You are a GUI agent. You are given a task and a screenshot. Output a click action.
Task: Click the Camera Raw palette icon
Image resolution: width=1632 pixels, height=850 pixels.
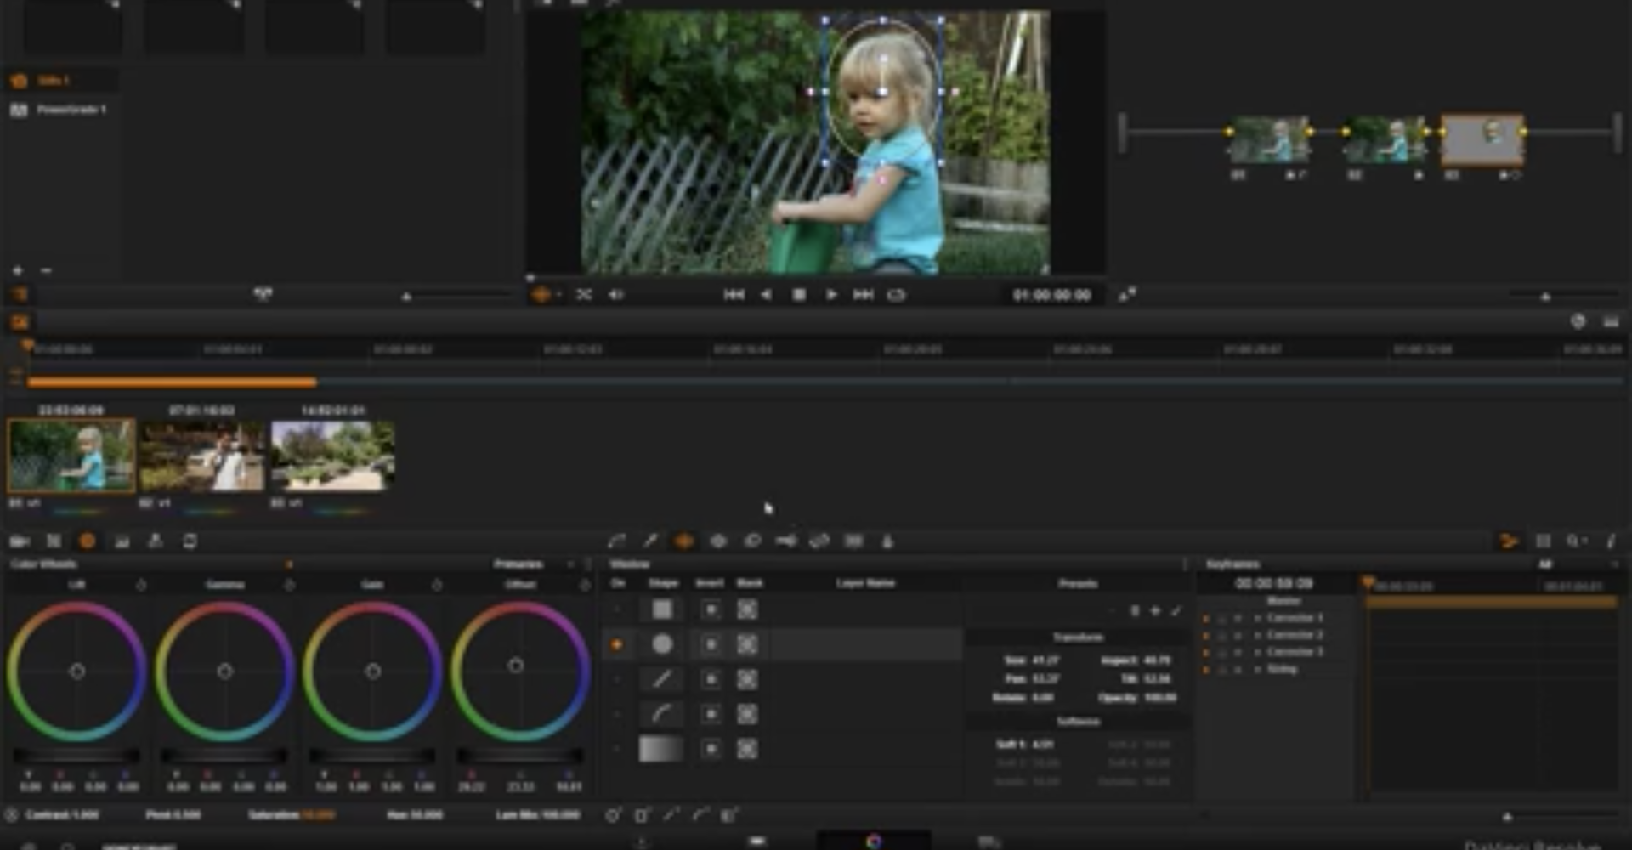[19, 541]
